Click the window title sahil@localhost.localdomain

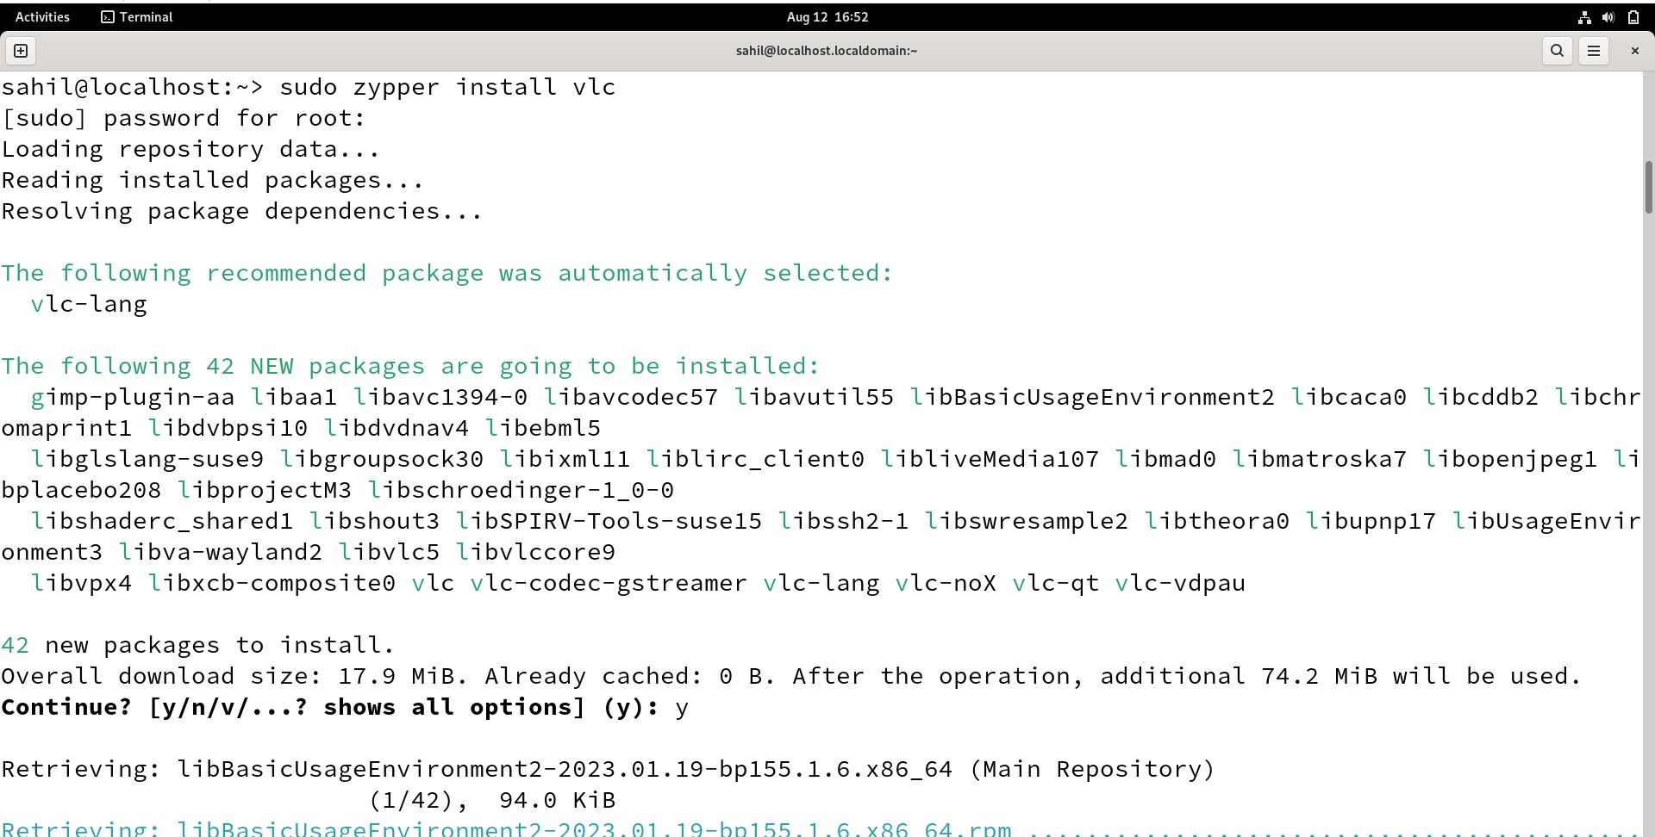tap(826, 50)
